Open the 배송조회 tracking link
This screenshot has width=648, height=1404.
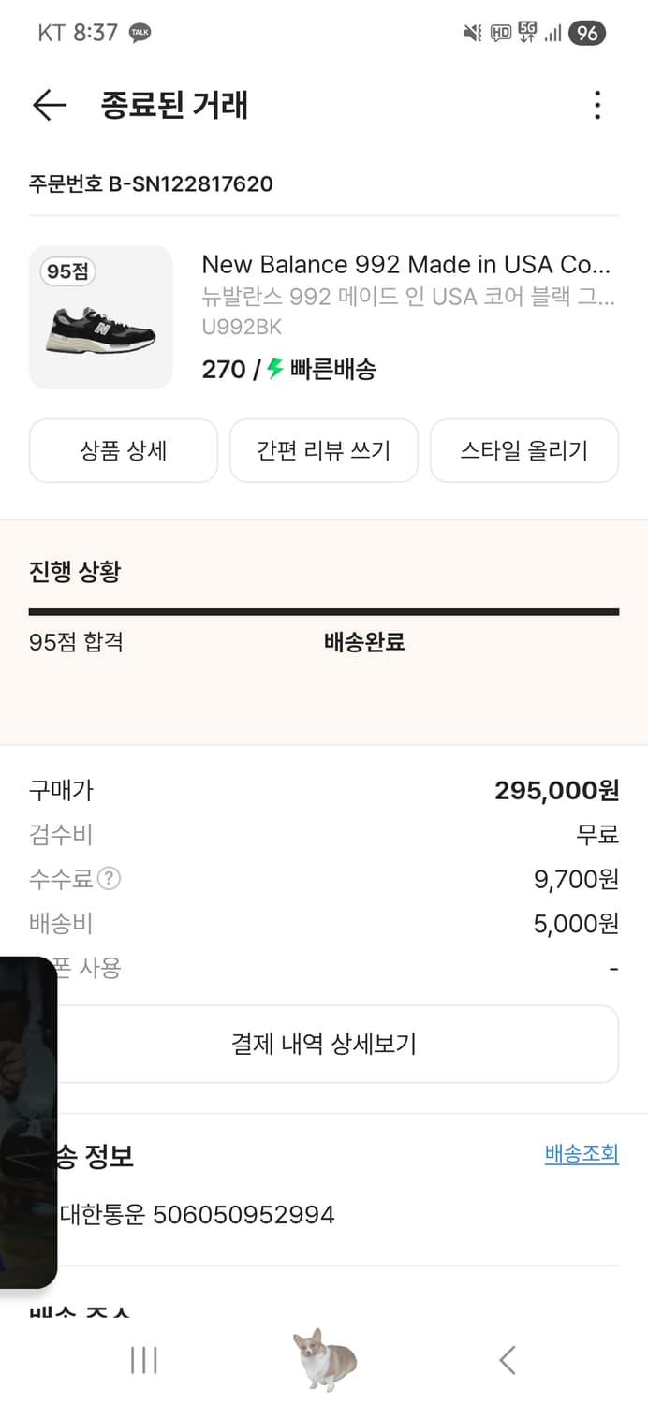582,1153
